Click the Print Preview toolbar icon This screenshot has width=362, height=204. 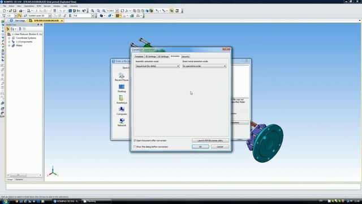pyautogui.click(x=29, y=11)
